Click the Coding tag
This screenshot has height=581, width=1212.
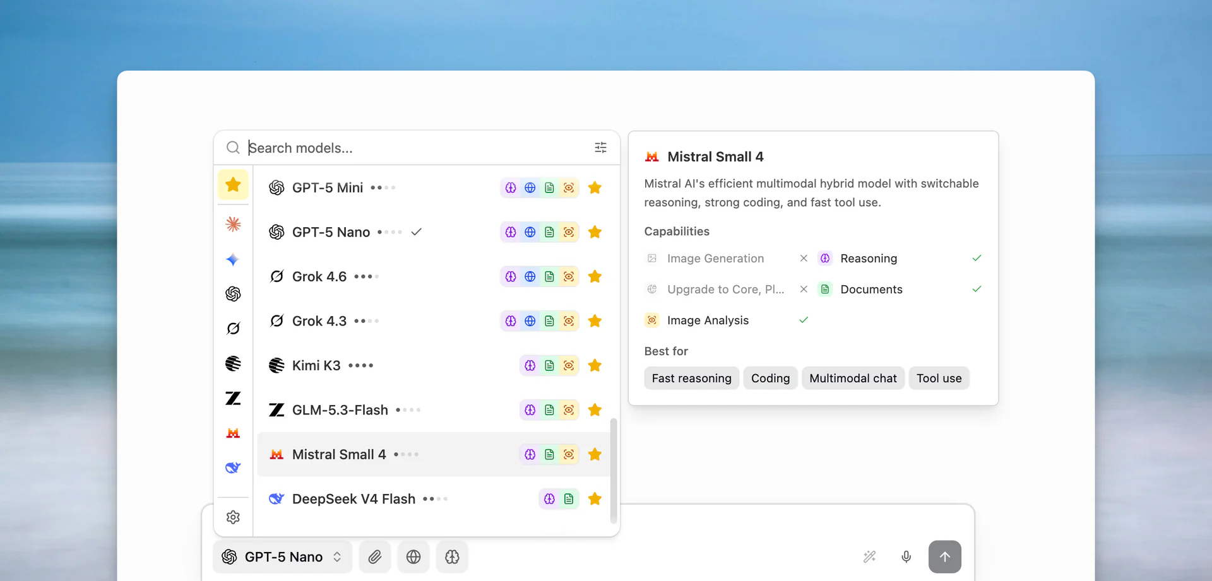[x=770, y=378]
